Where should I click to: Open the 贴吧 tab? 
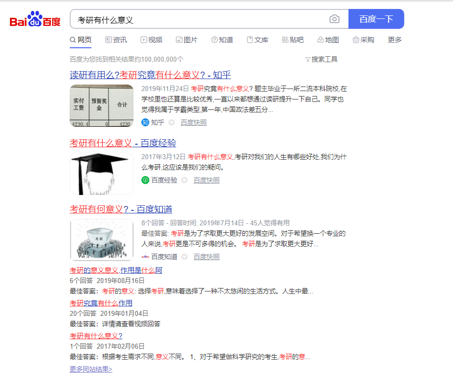pyautogui.click(x=293, y=40)
